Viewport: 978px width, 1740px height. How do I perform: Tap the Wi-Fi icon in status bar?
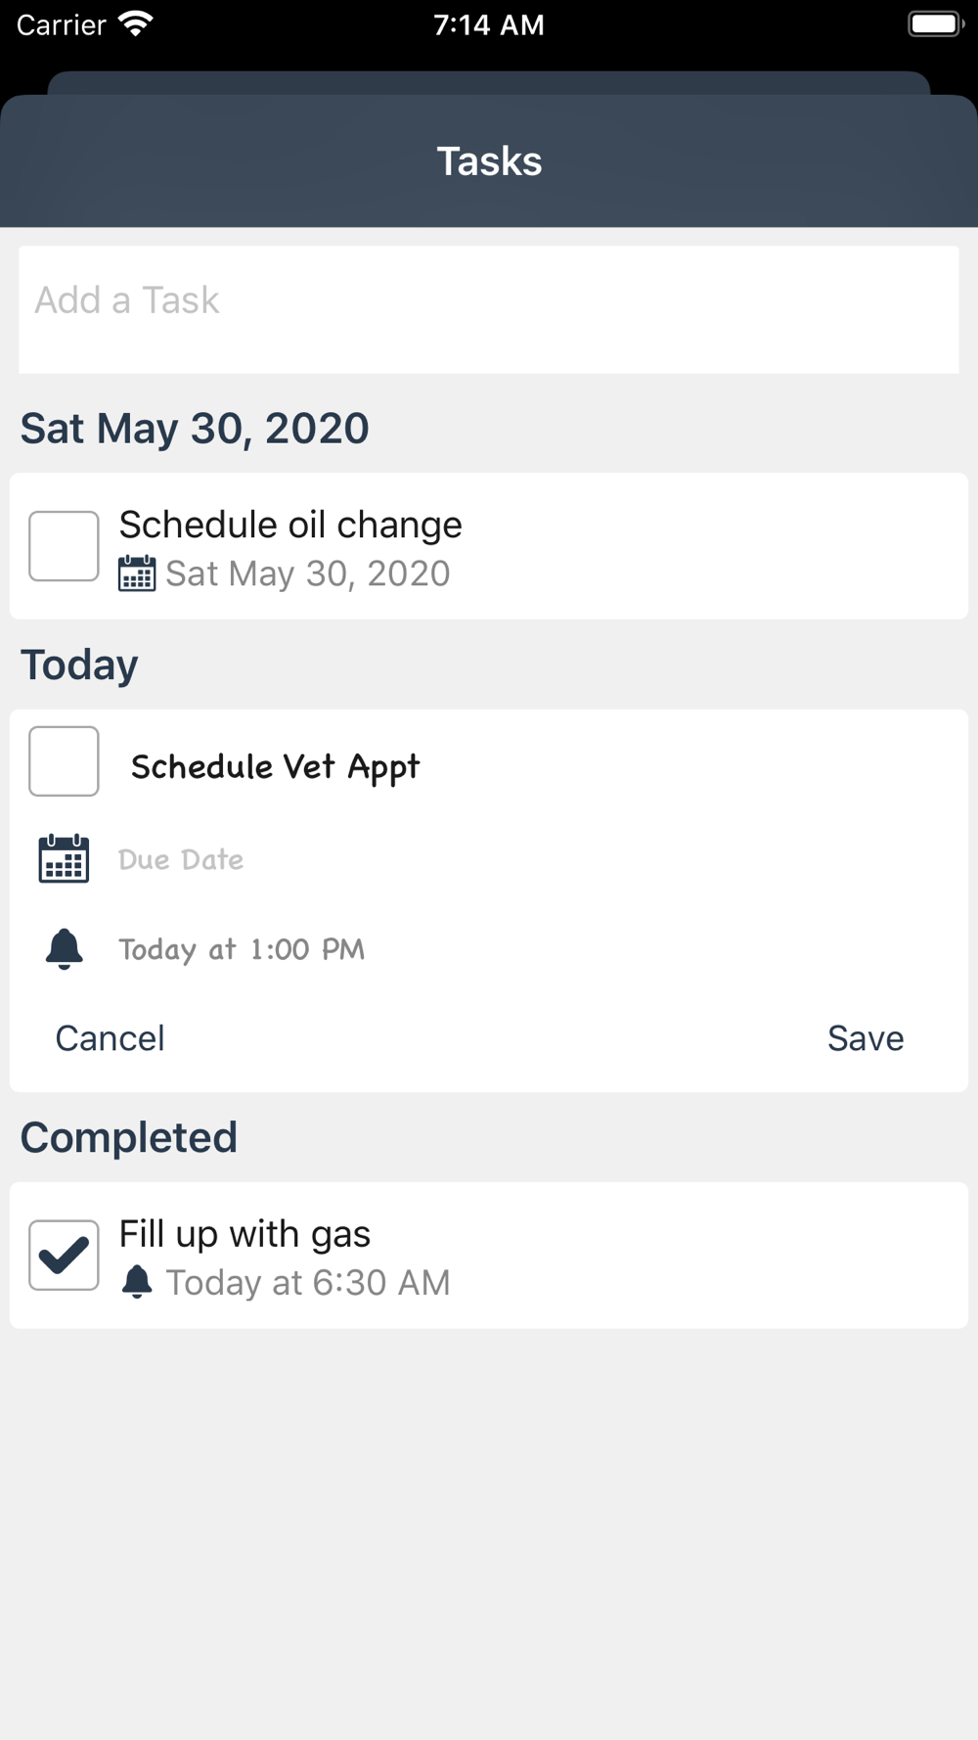[x=135, y=24]
